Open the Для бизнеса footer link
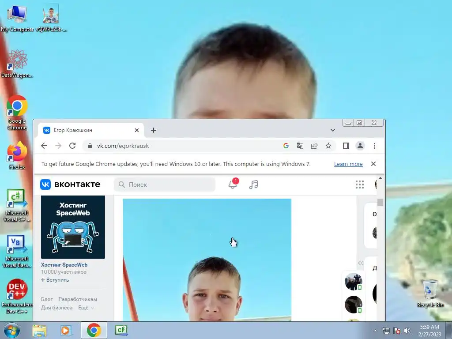Viewport: 452px width, 339px height. pyautogui.click(x=56, y=308)
